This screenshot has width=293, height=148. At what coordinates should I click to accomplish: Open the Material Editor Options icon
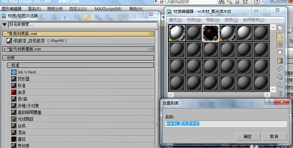pos(280,77)
